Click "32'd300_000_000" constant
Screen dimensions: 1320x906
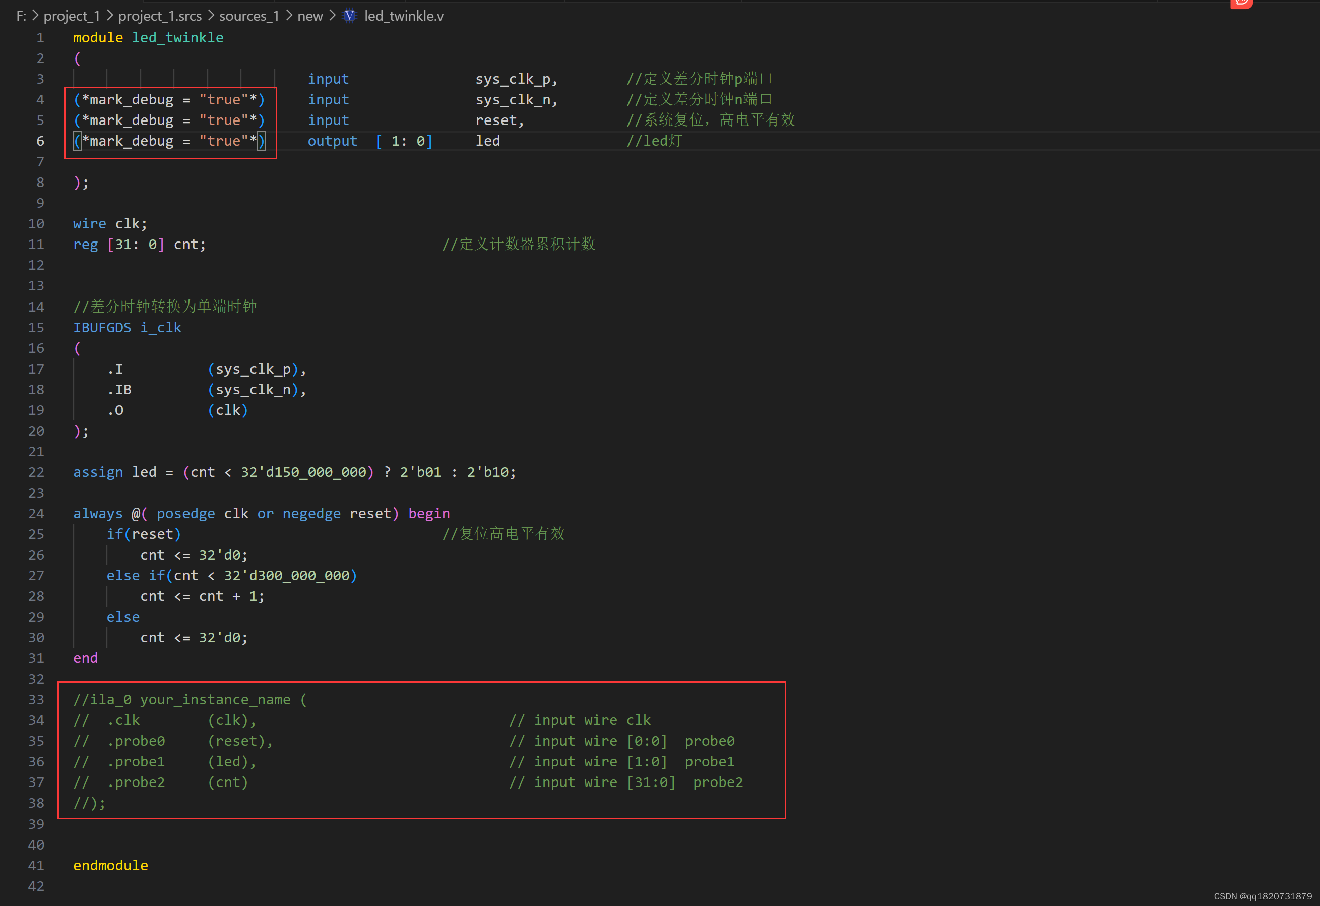287,576
